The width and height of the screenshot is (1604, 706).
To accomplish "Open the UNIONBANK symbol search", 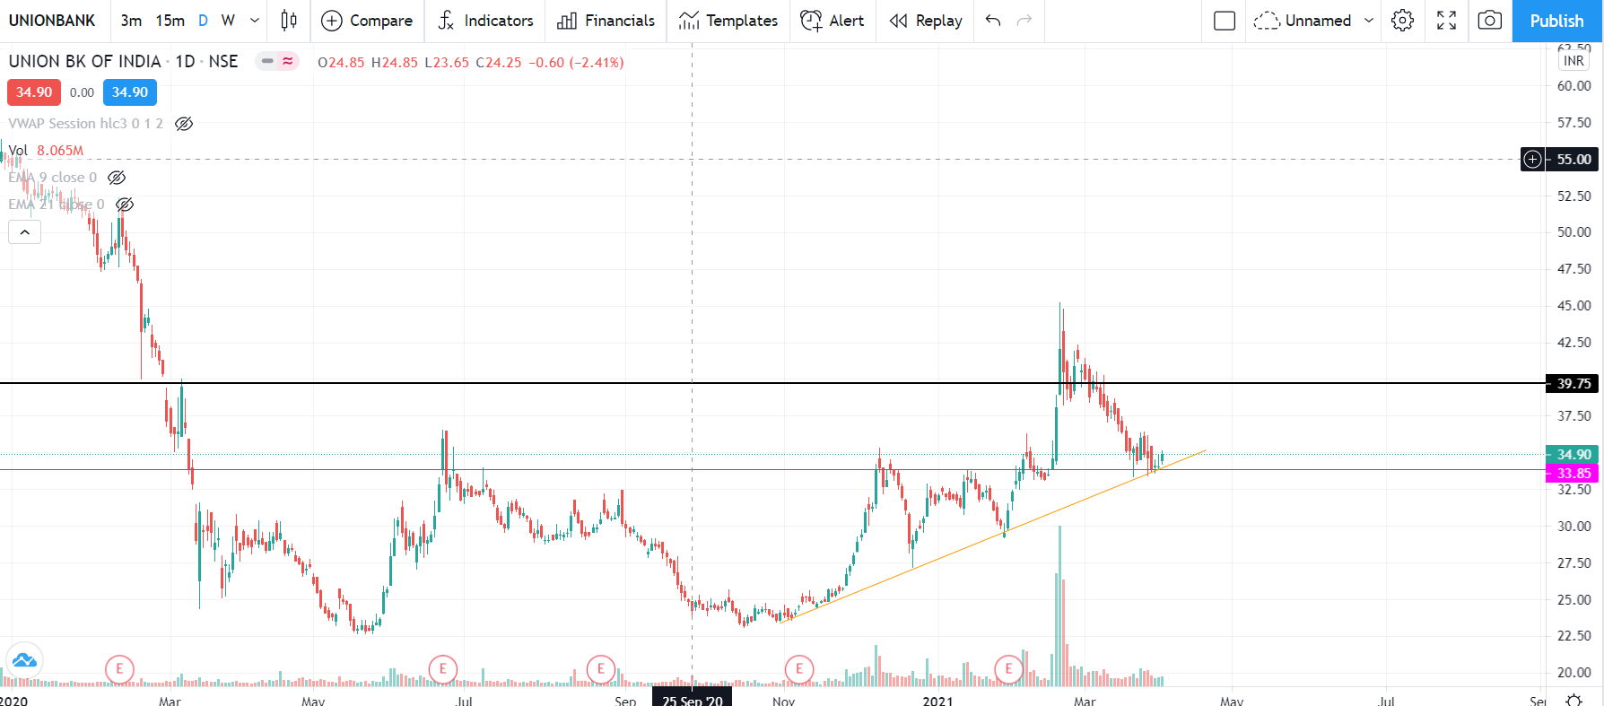I will click(52, 21).
